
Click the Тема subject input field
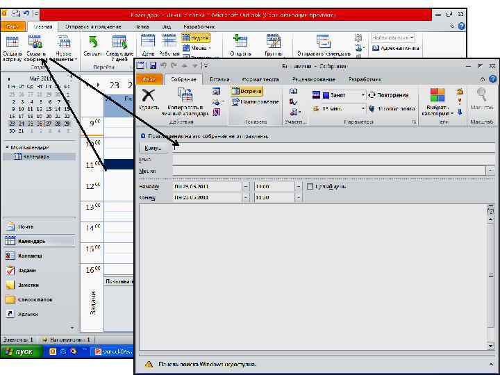coord(333,158)
